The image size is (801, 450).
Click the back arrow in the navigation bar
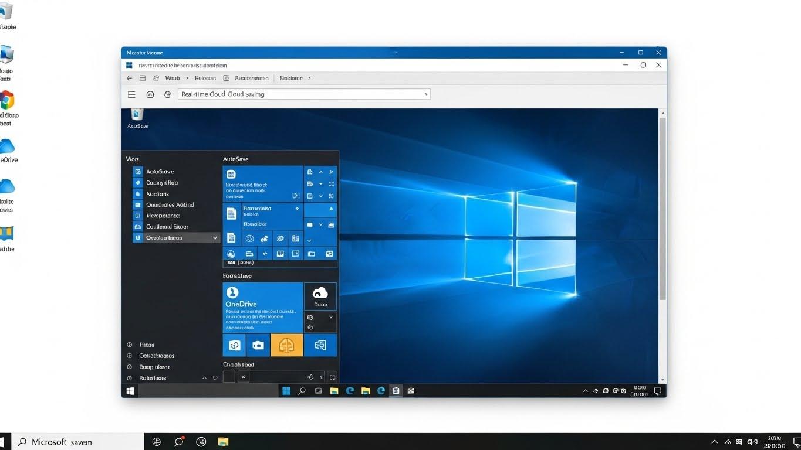tap(129, 77)
